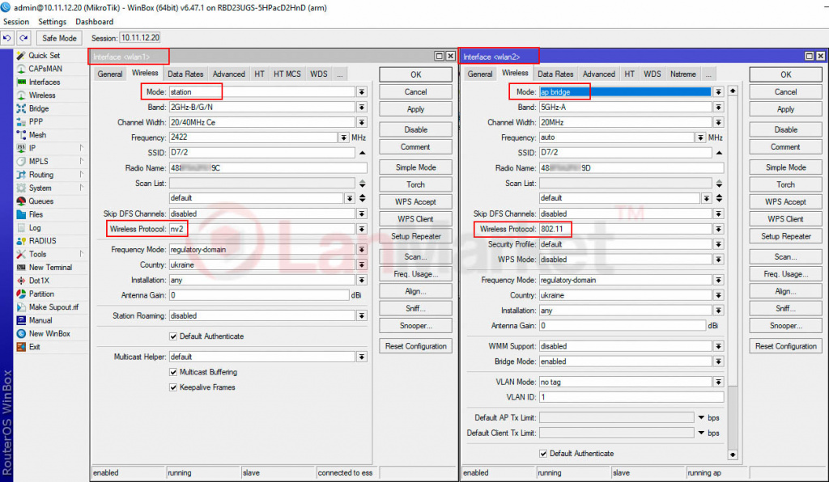Click the Quick Set icon in sidebar

[21, 56]
